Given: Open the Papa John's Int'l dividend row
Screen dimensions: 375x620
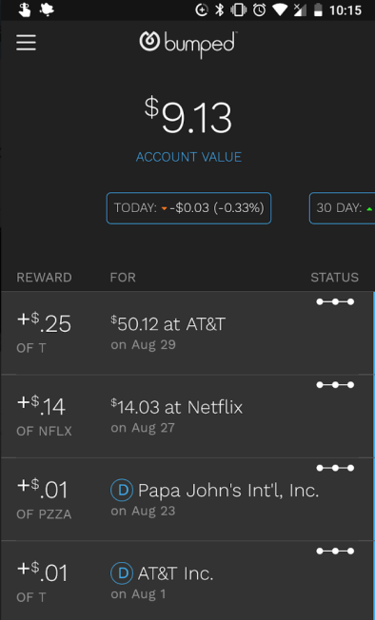Looking at the screenshot, I should pyautogui.click(x=187, y=499).
